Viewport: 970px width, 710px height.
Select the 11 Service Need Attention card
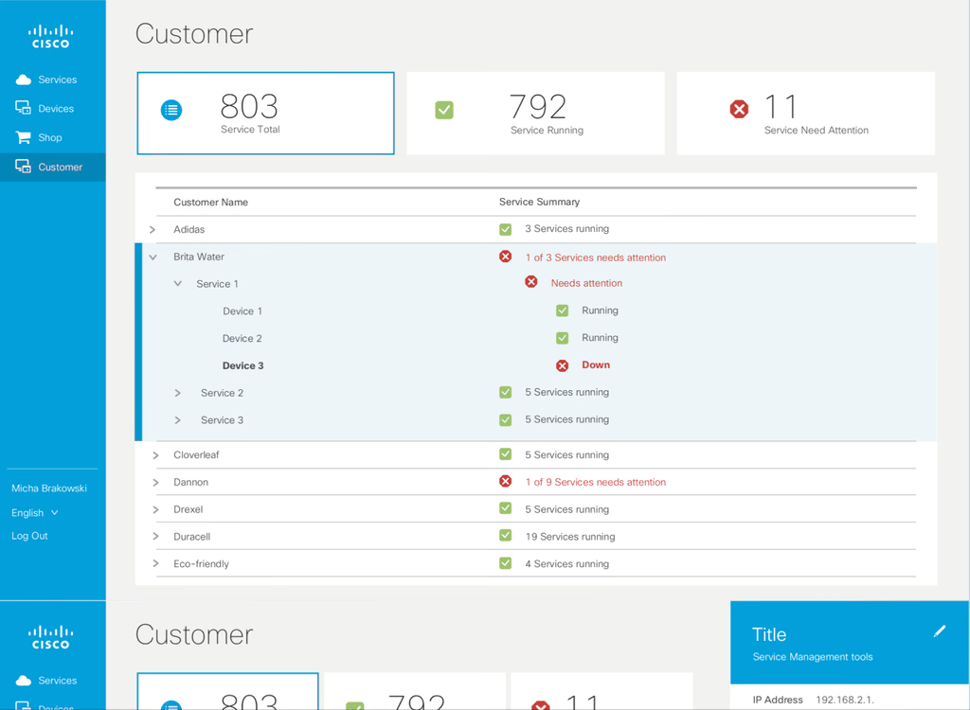(x=806, y=114)
